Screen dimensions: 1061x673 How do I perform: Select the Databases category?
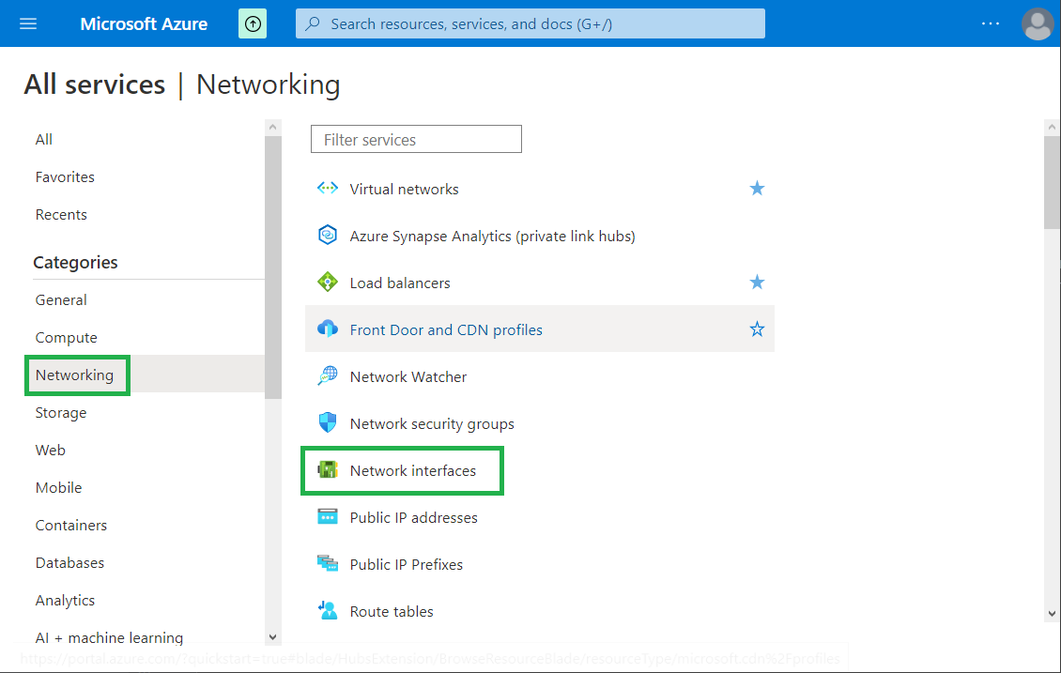pos(69,563)
